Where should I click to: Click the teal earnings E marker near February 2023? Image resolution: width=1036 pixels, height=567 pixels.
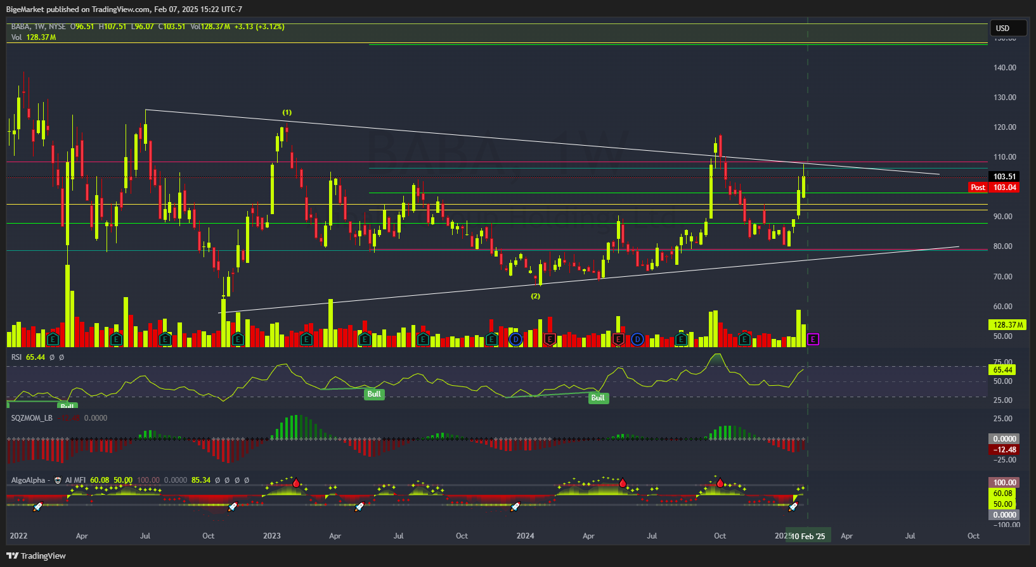pyautogui.click(x=306, y=340)
